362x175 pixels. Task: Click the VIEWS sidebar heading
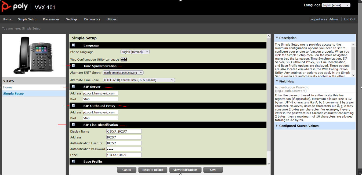(9, 81)
